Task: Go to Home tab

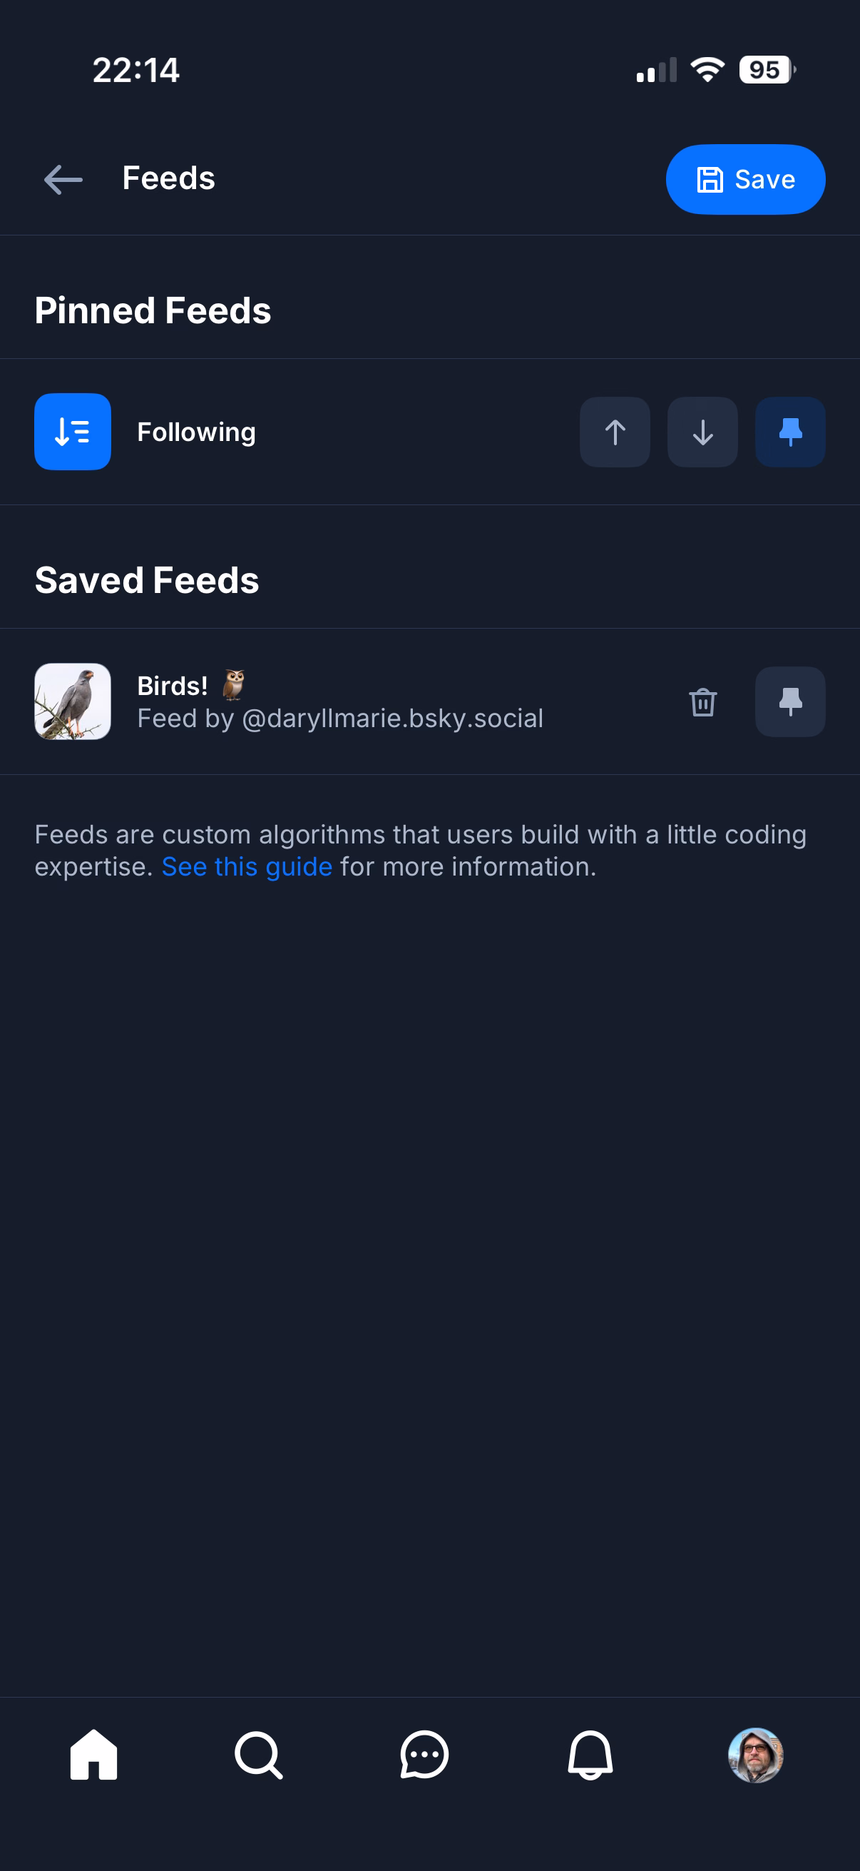Action: [93, 1755]
